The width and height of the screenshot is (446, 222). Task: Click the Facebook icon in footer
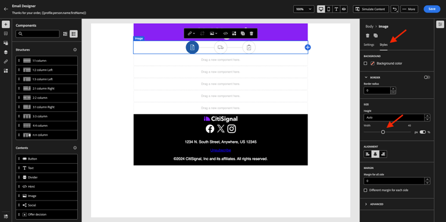[x=210, y=129]
